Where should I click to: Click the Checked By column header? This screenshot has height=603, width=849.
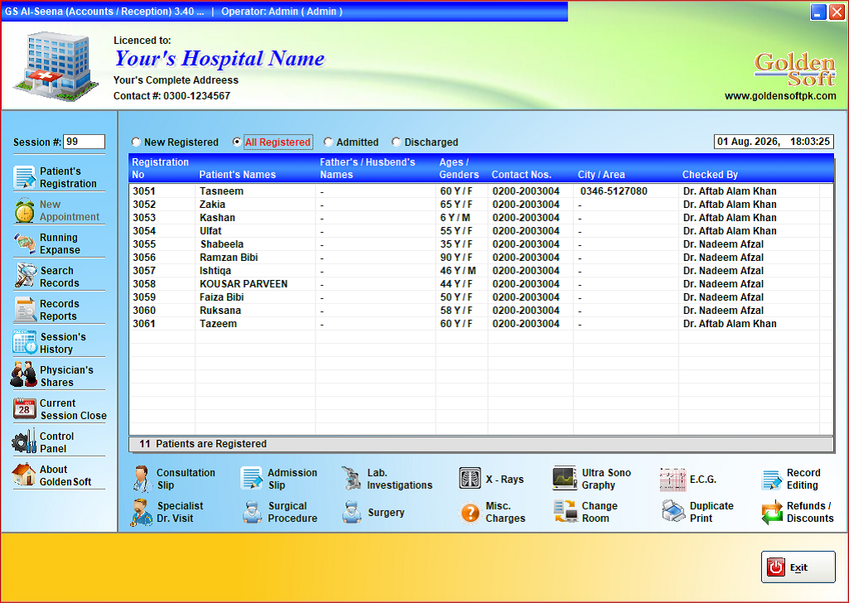[710, 175]
